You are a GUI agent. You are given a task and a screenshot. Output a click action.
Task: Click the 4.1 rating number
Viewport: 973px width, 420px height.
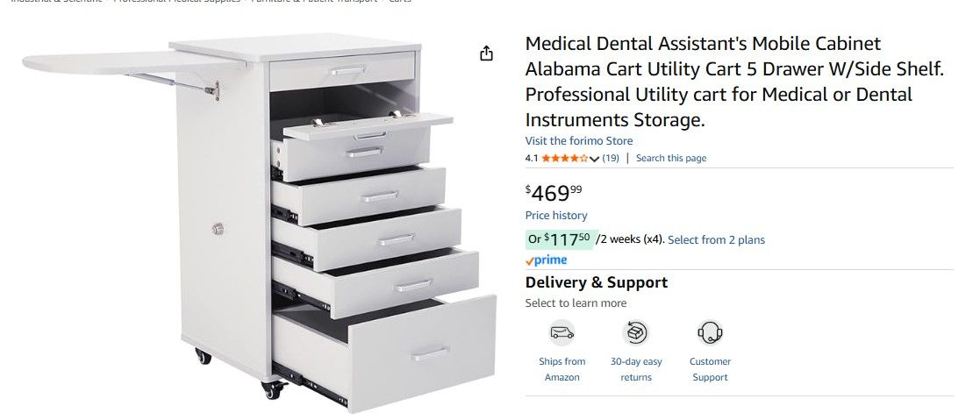(x=532, y=159)
